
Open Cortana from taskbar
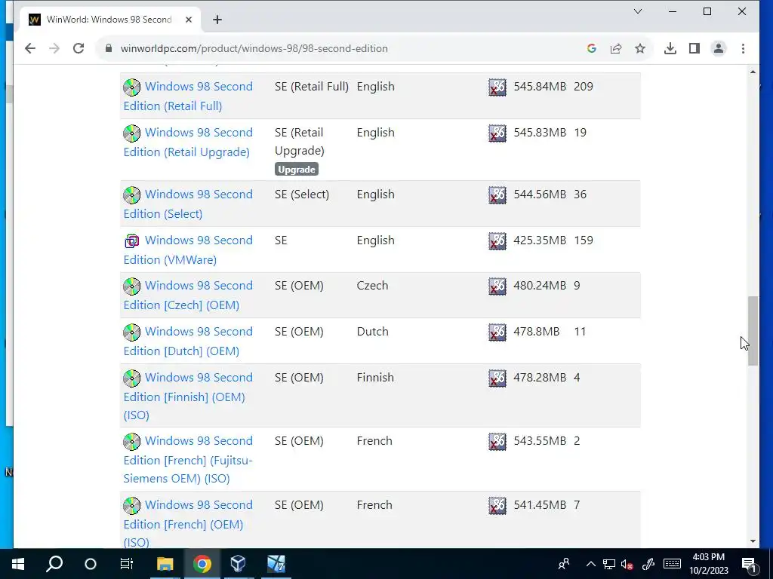coord(91,564)
